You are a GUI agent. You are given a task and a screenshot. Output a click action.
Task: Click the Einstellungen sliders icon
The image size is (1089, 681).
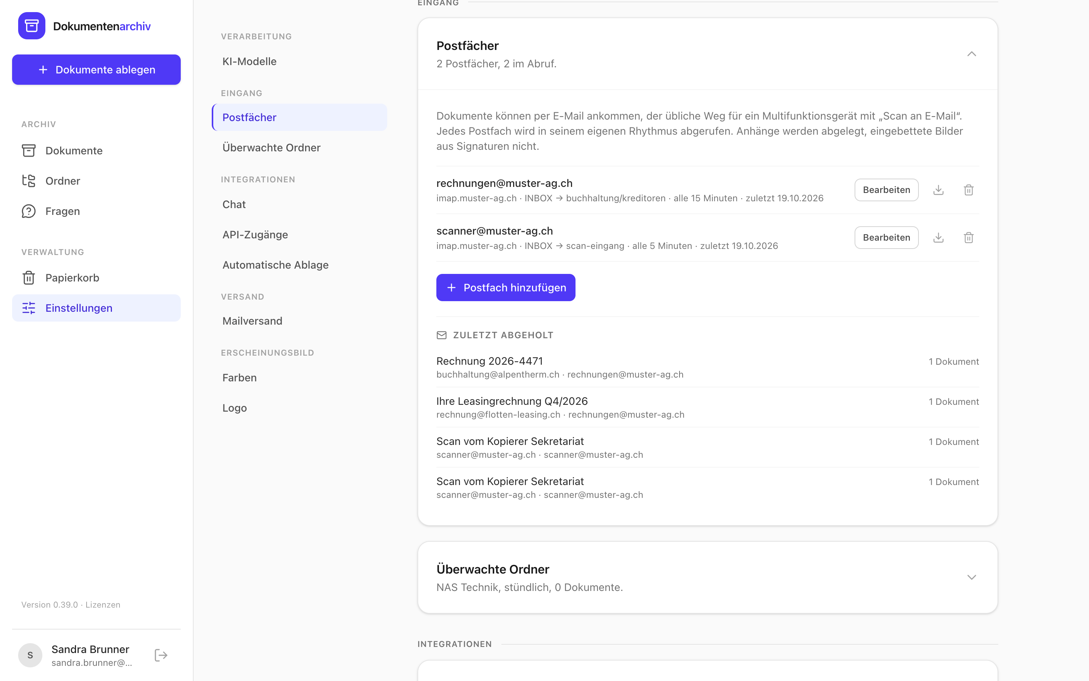(29, 308)
